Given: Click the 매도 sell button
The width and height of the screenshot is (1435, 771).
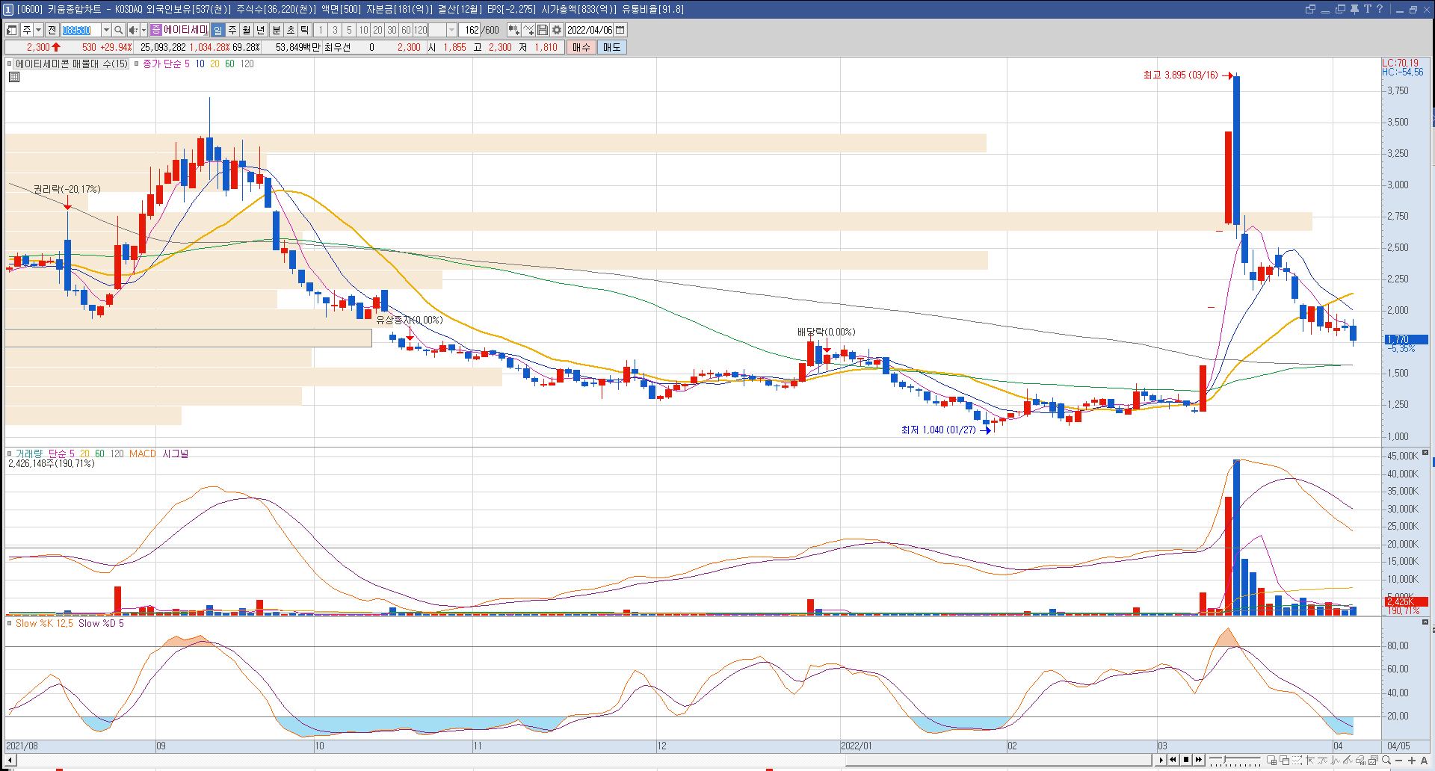Looking at the screenshot, I should [x=611, y=47].
